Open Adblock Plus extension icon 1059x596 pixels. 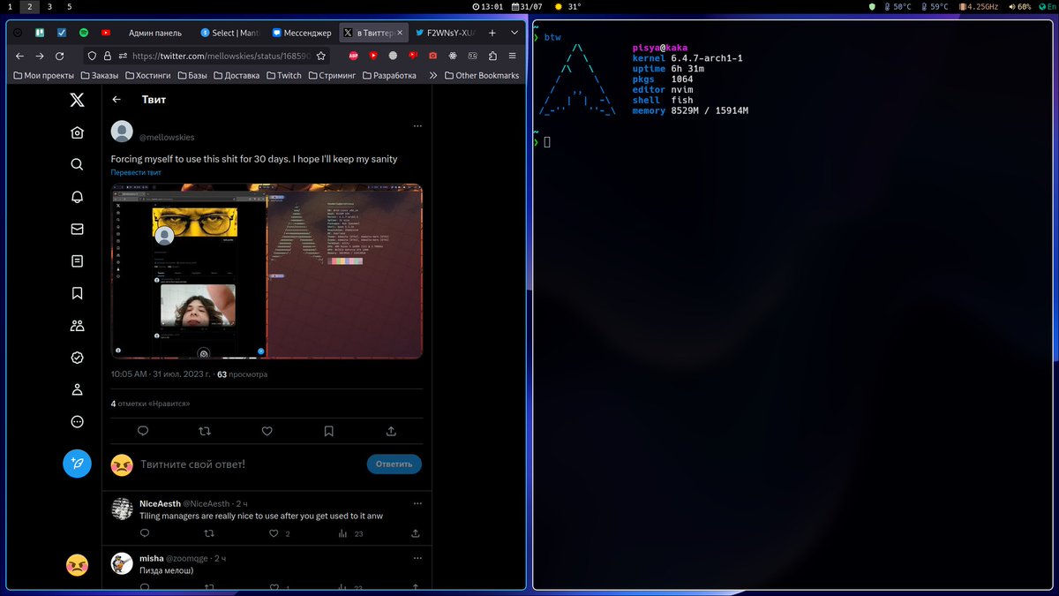pyautogui.click(x=353, y=56)
